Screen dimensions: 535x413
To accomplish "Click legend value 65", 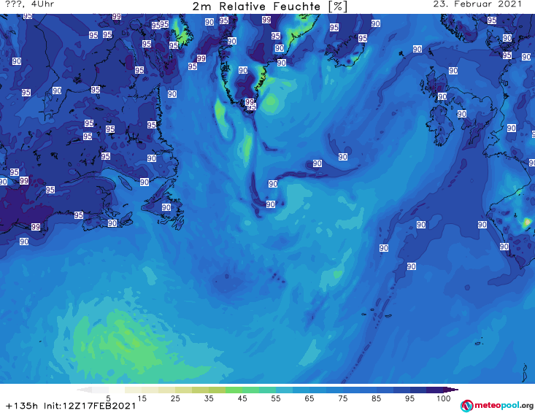I will (x=309, y=398).
